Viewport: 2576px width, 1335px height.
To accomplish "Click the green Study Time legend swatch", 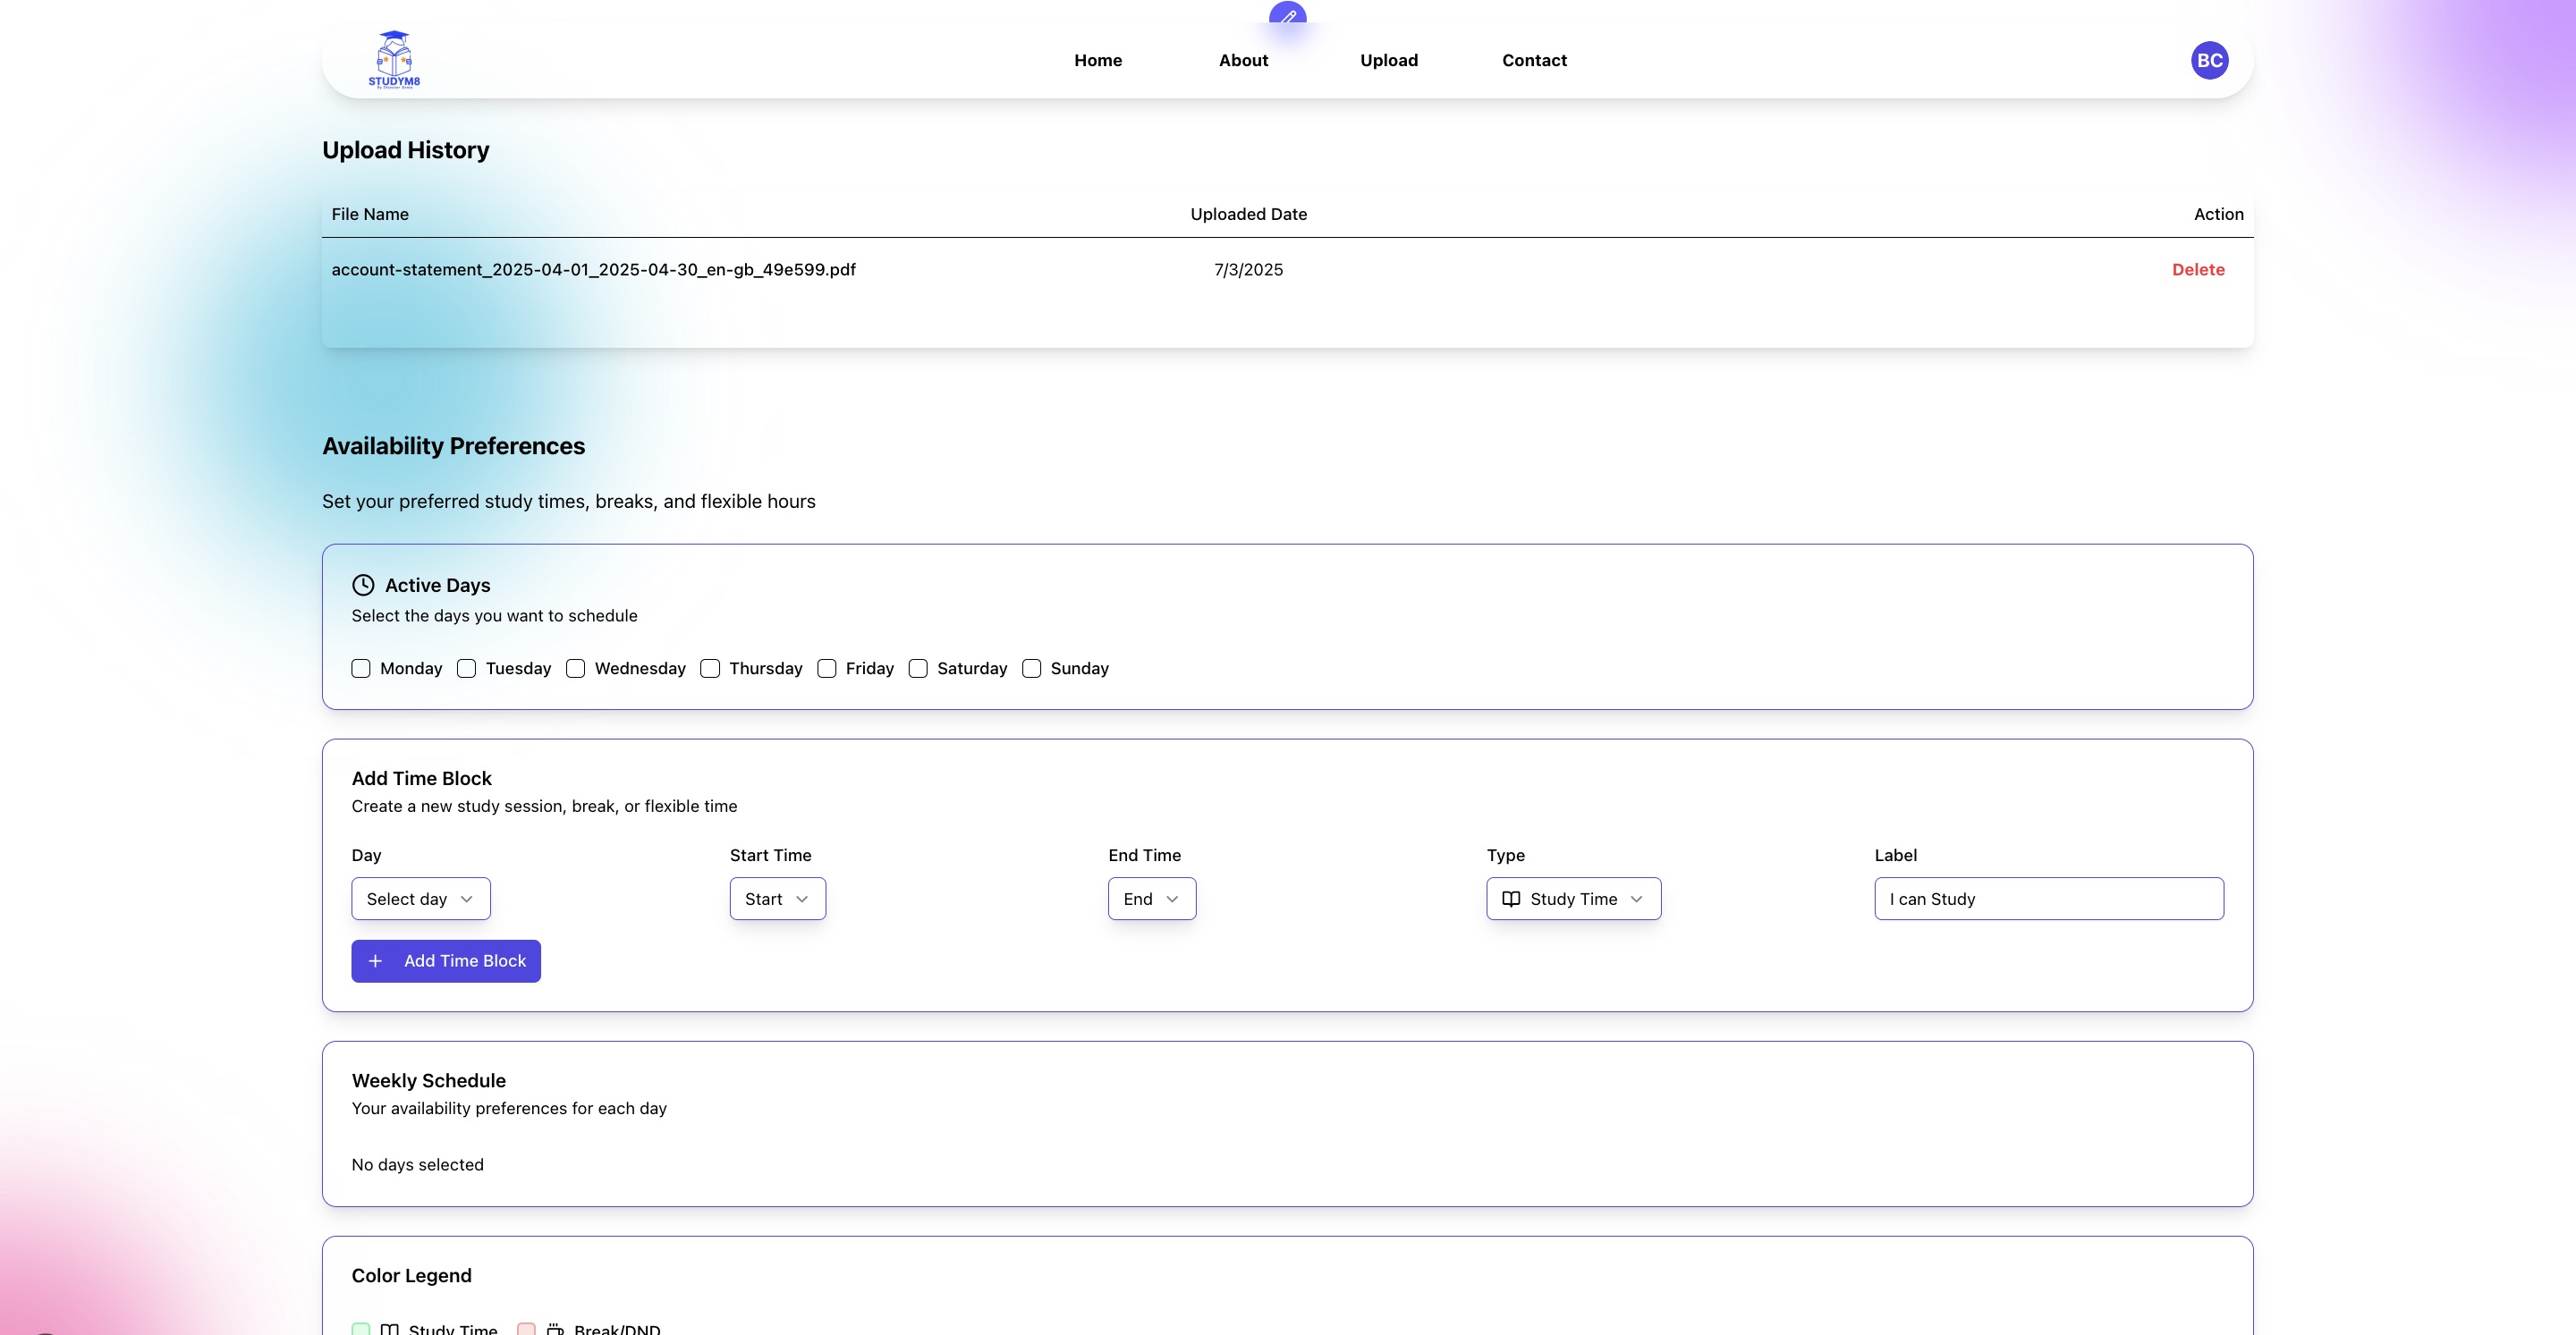I will (x=361, y=1329).
